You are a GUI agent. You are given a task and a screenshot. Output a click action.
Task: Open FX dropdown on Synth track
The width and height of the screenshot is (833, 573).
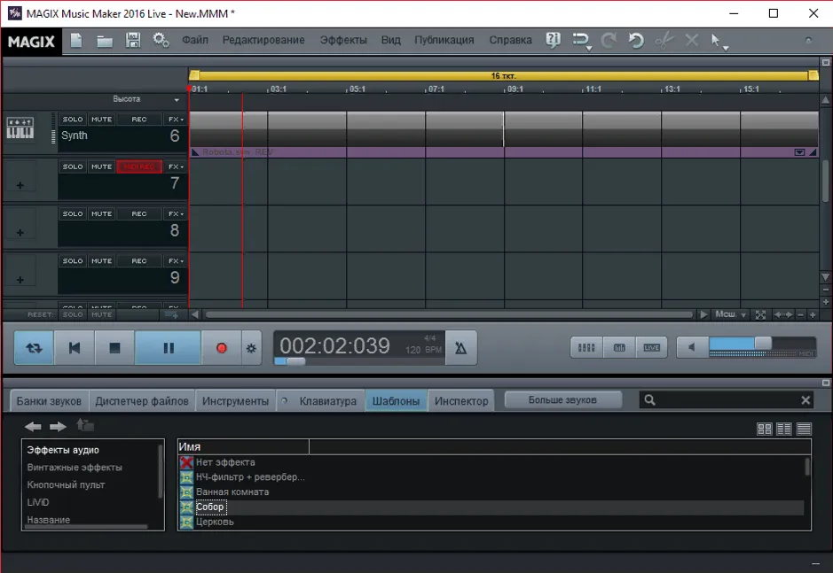click(x=176, y=120)
